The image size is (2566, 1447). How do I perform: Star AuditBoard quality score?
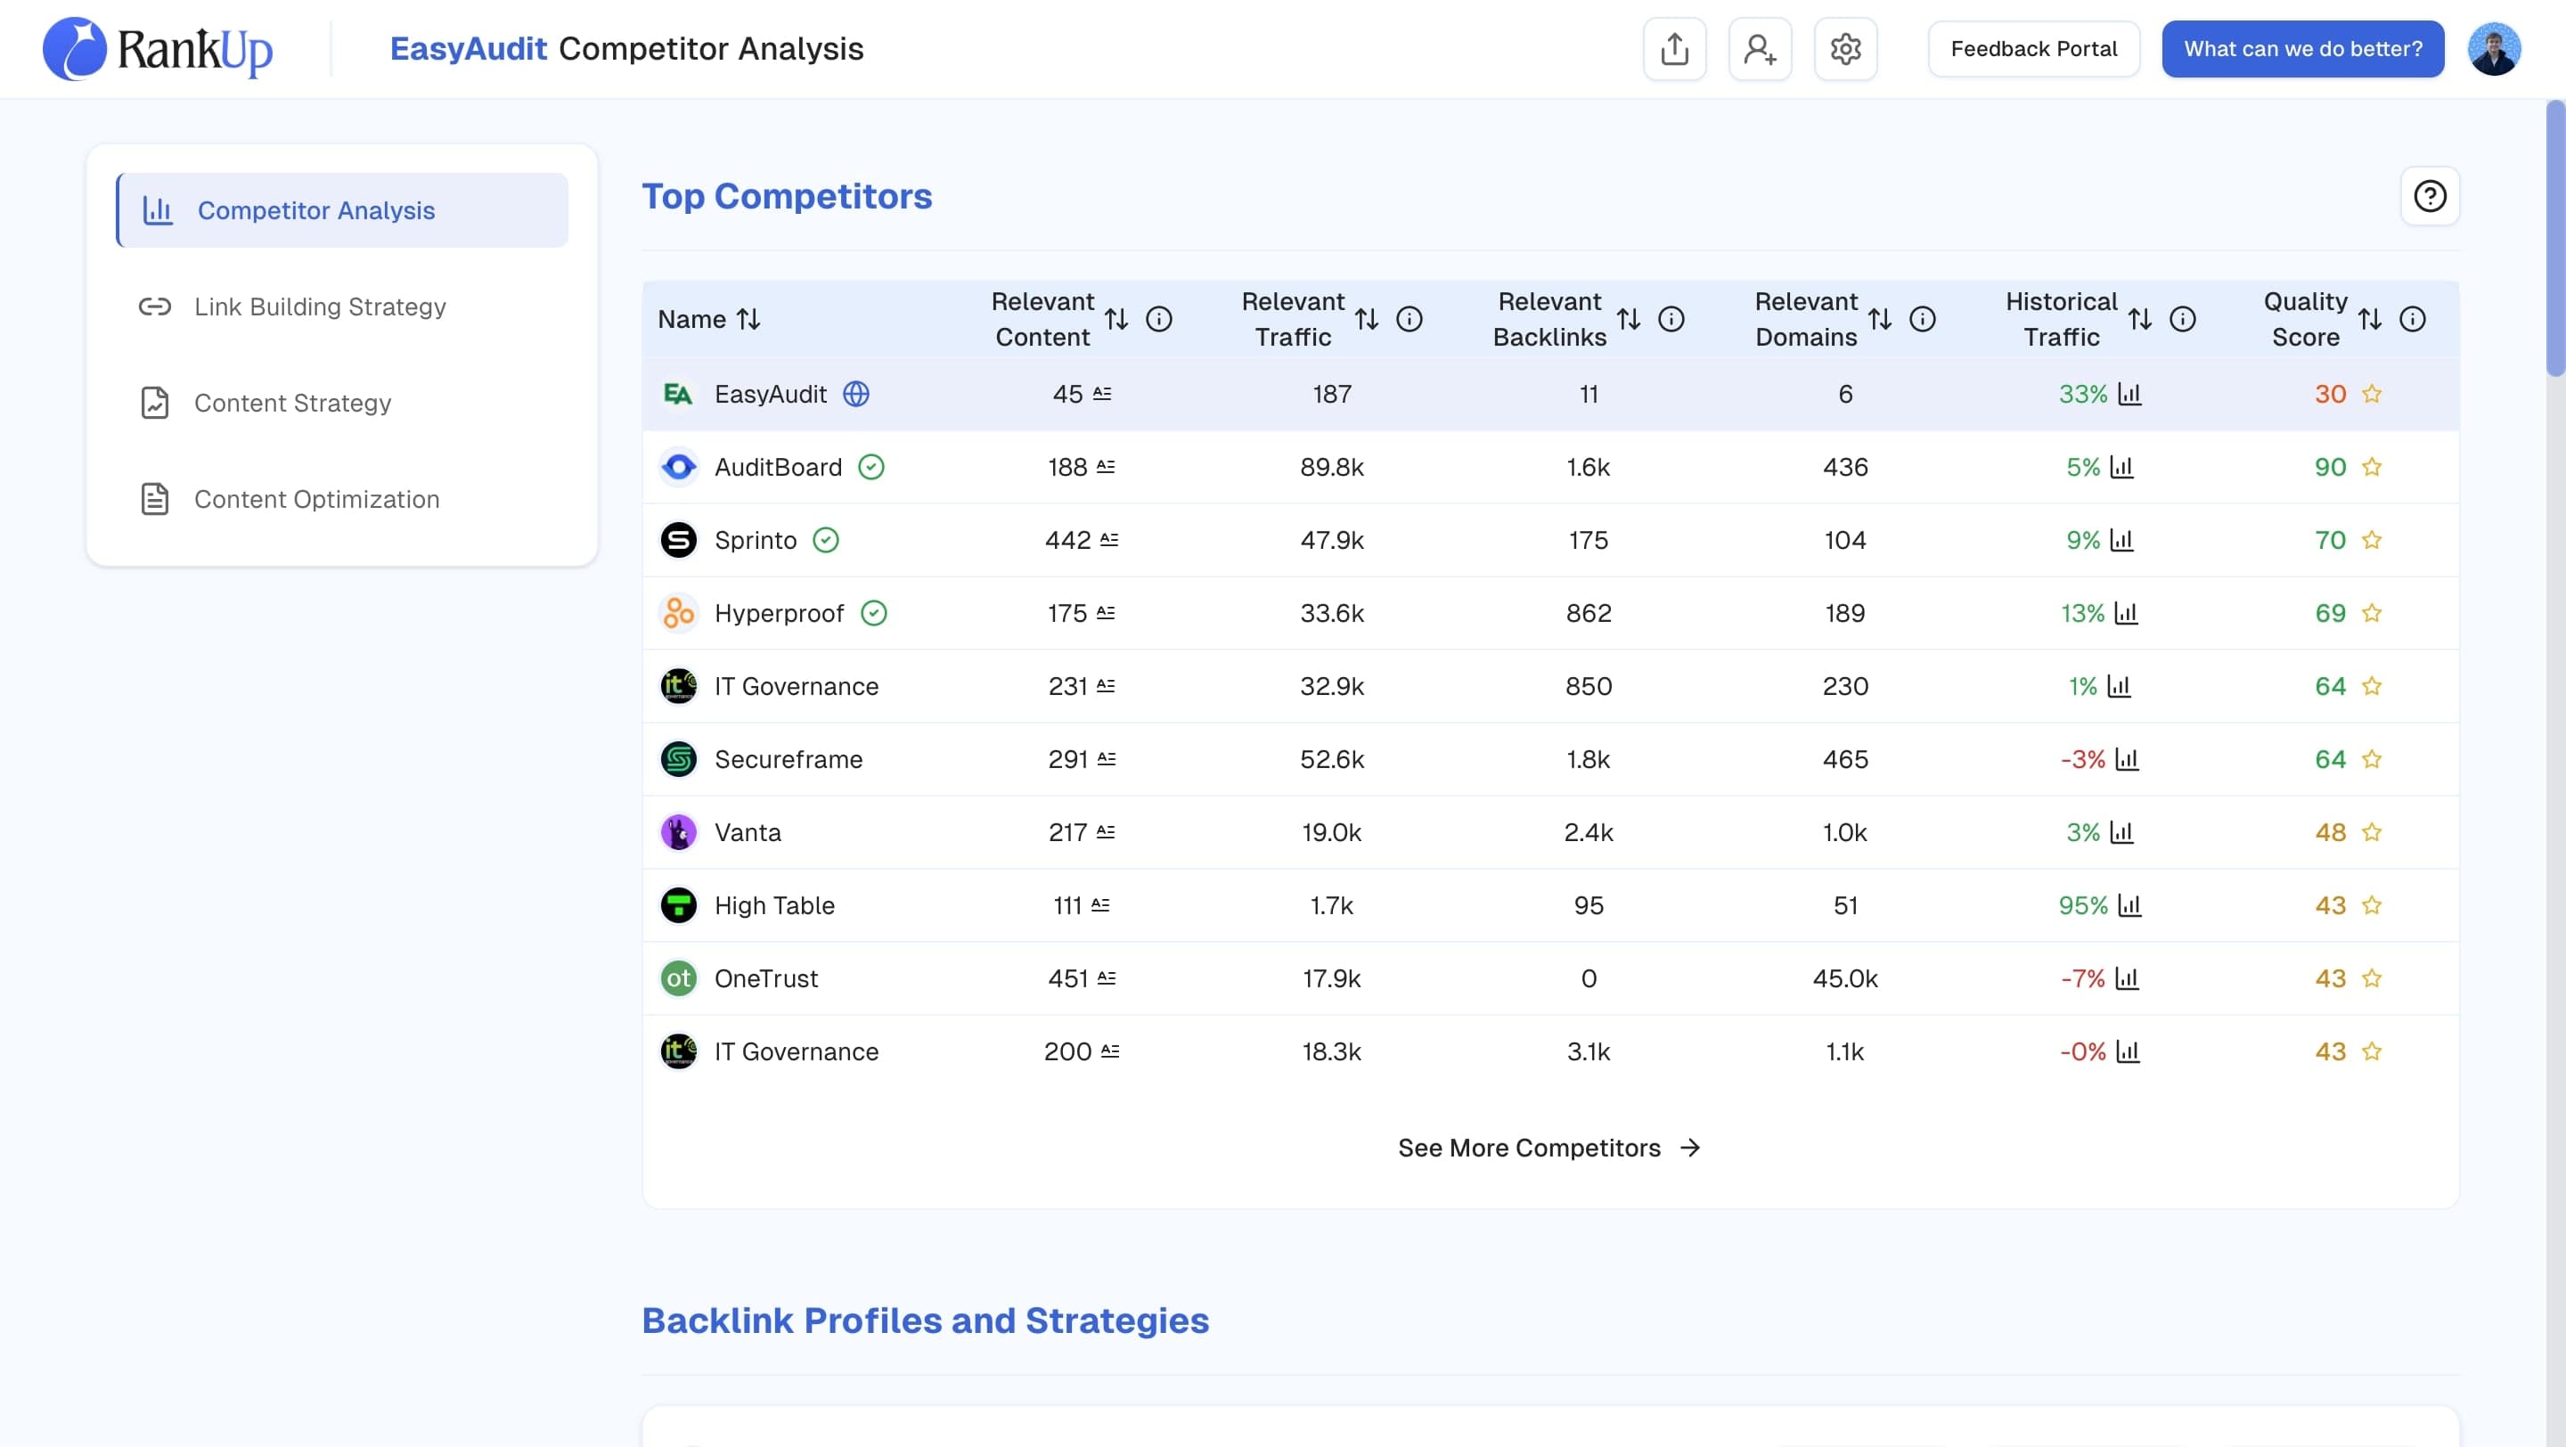(x=2372, y=467)
